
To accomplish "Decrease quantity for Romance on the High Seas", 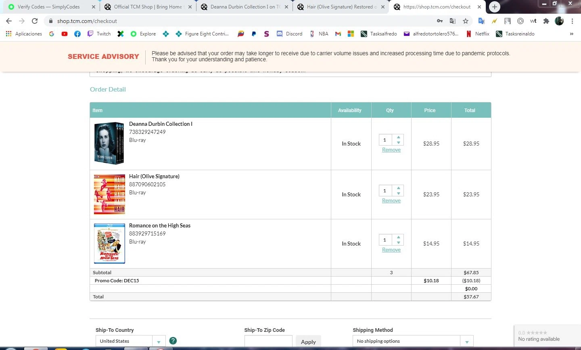I will pyautogui.click(x=398, y=243).
